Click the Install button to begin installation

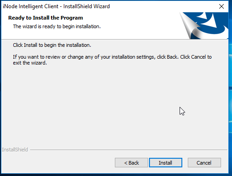coord(165,163)
